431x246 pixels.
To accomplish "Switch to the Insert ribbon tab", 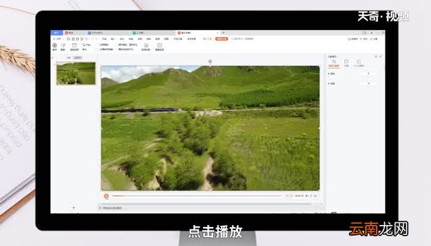I will click(113, 39).
